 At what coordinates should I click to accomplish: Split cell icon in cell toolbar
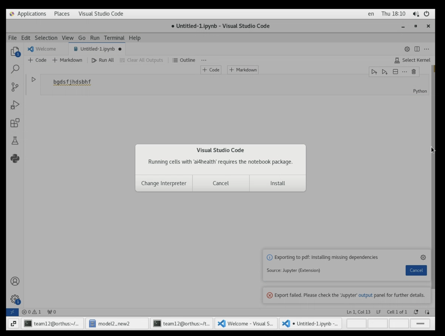pyautogui.click(x=395, y=72)
